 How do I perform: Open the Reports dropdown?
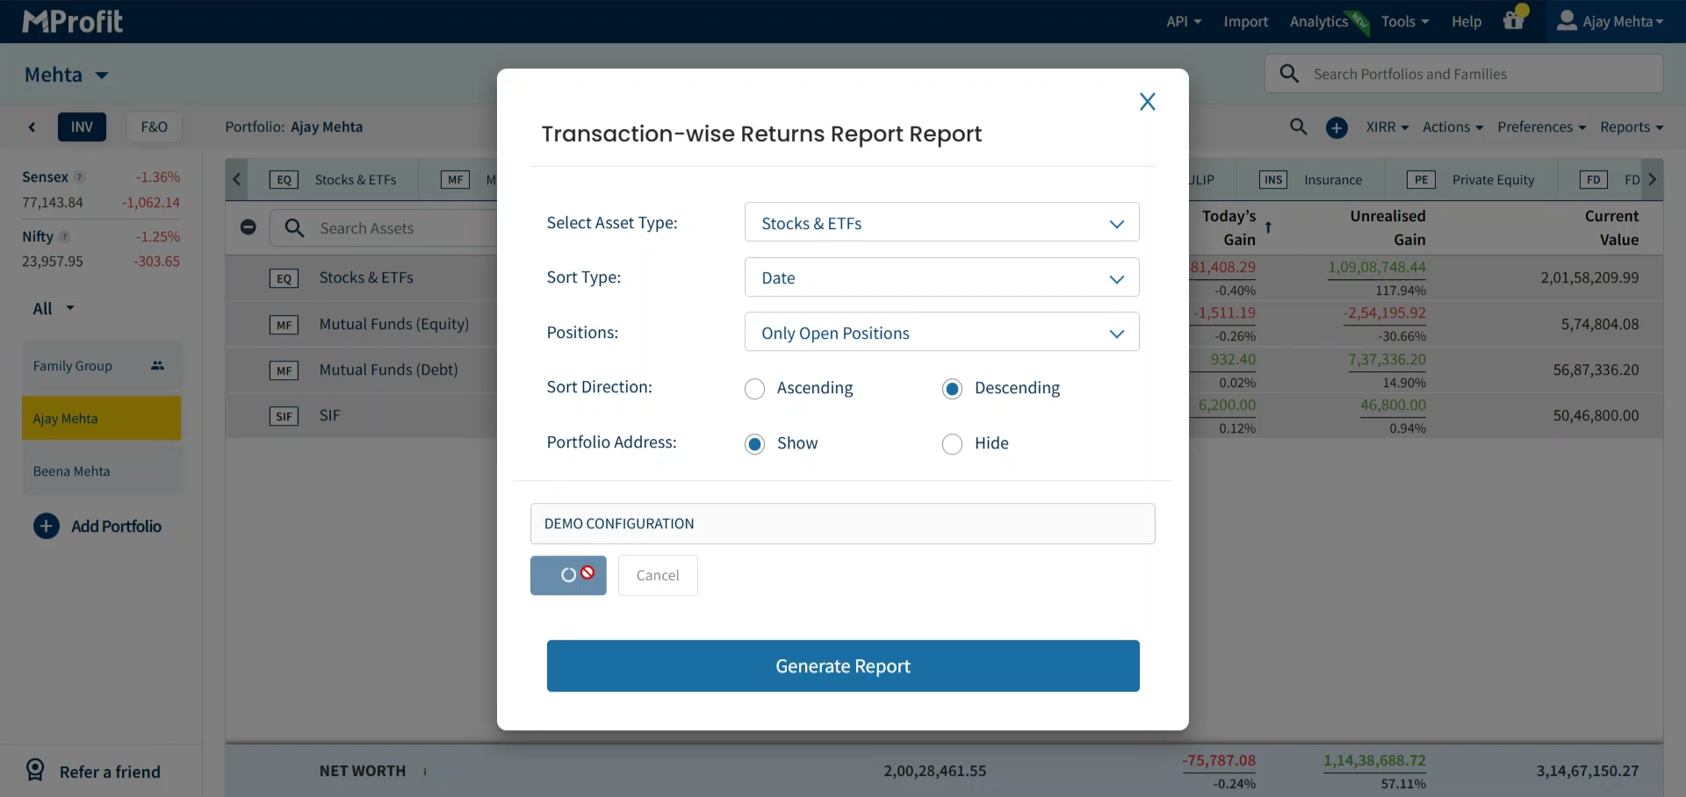1632,127
